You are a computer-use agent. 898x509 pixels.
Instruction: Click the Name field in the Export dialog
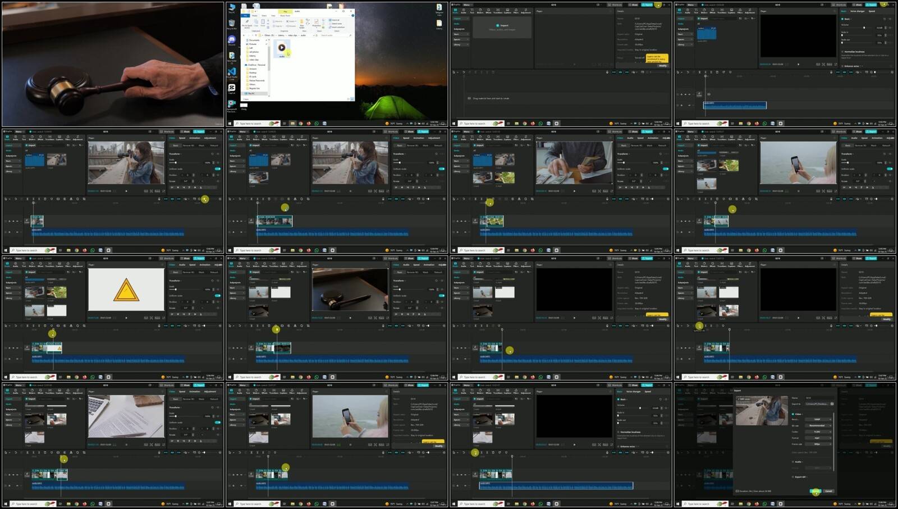819,398
